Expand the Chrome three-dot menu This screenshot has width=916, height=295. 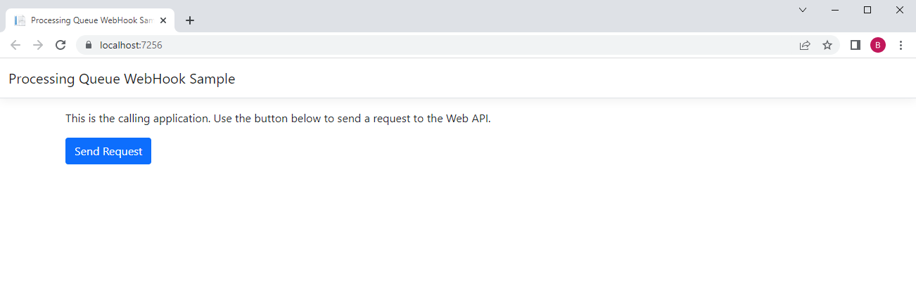(x=901, y=45)
